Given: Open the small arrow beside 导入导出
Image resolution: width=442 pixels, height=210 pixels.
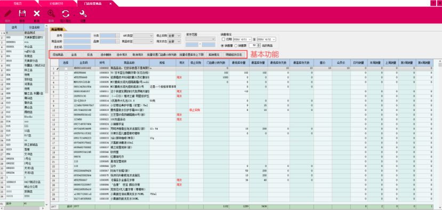Looking at the screenshot, I should point(74,15).
